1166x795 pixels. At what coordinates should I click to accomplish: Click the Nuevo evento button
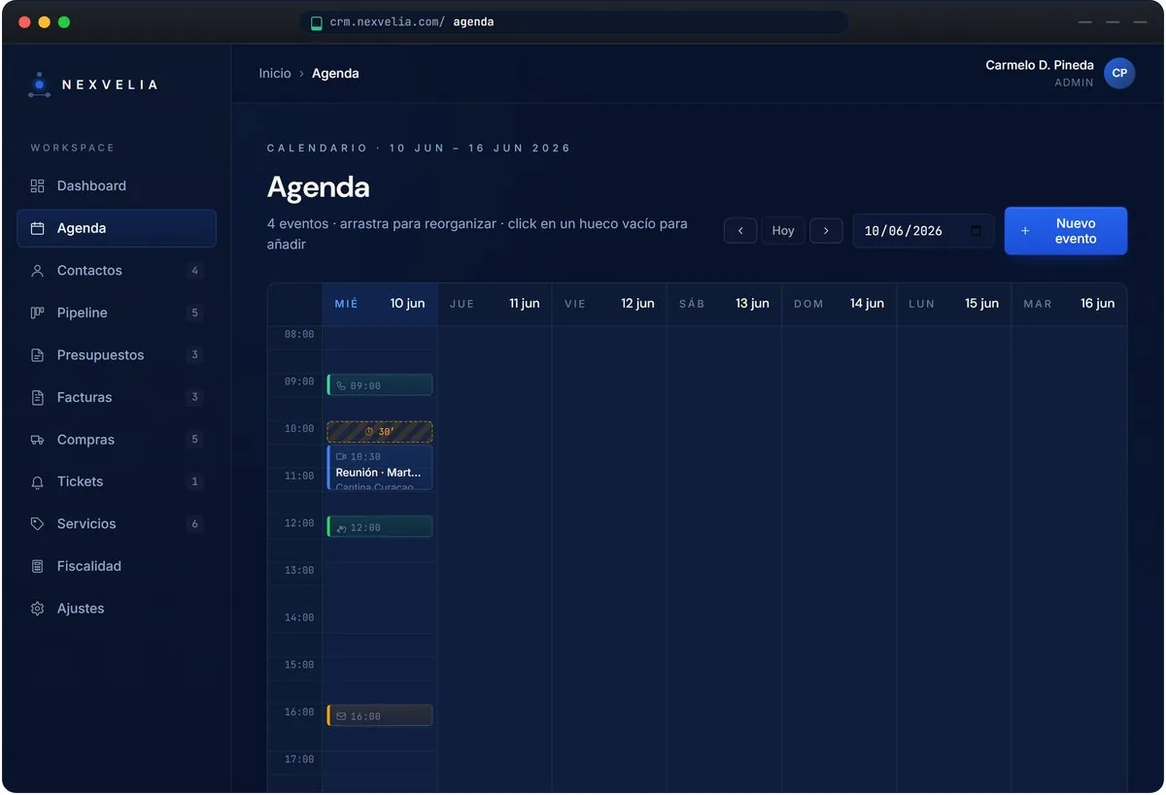click(1066, 231)
